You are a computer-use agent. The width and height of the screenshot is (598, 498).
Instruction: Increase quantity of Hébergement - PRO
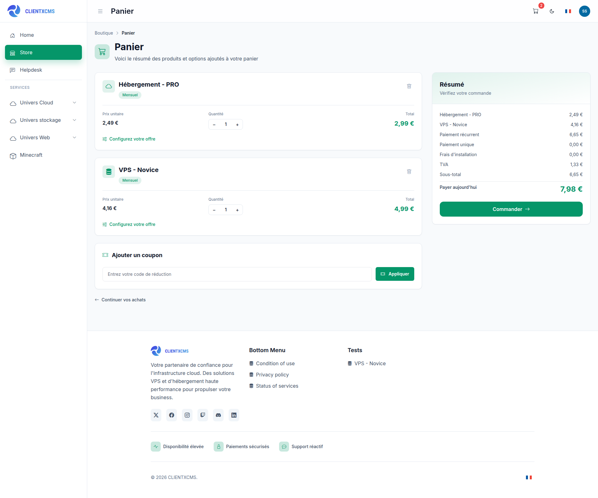pyautogui.click(x=237, y=125)
